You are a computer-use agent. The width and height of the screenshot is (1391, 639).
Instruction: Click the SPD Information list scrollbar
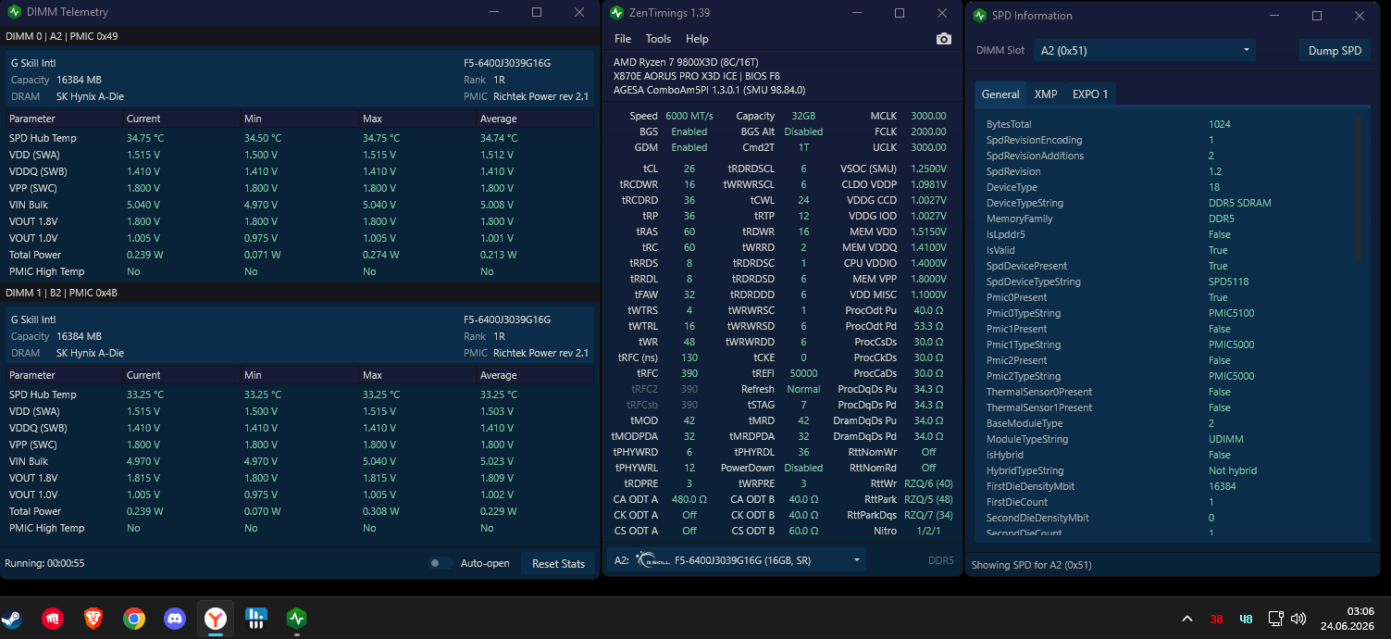[x=1359, y=189]
